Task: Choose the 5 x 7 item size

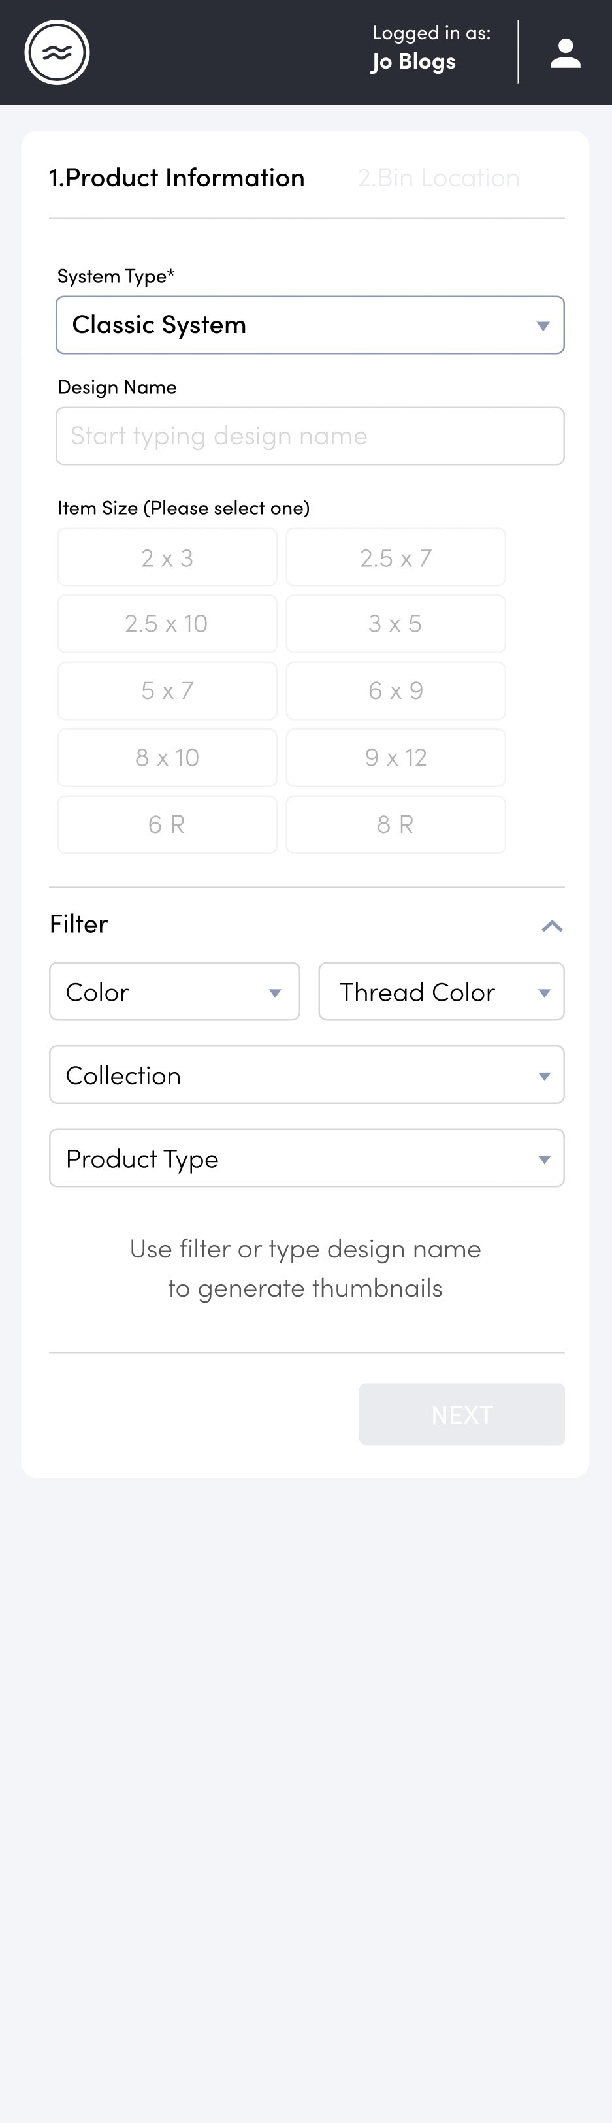Action: [167, 690]
